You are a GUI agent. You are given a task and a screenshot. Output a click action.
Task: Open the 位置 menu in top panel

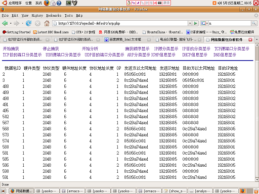(x=28, y=3)
